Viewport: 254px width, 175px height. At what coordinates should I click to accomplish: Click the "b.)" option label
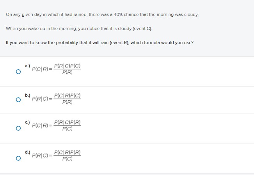click(x=27, y=95)
